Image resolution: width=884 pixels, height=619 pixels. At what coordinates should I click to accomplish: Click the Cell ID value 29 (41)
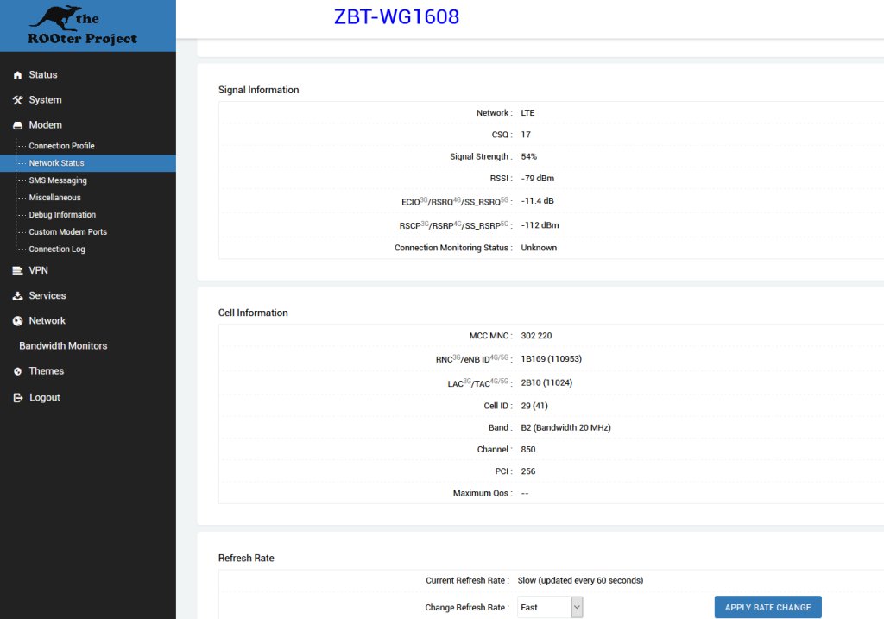[534, 406]
